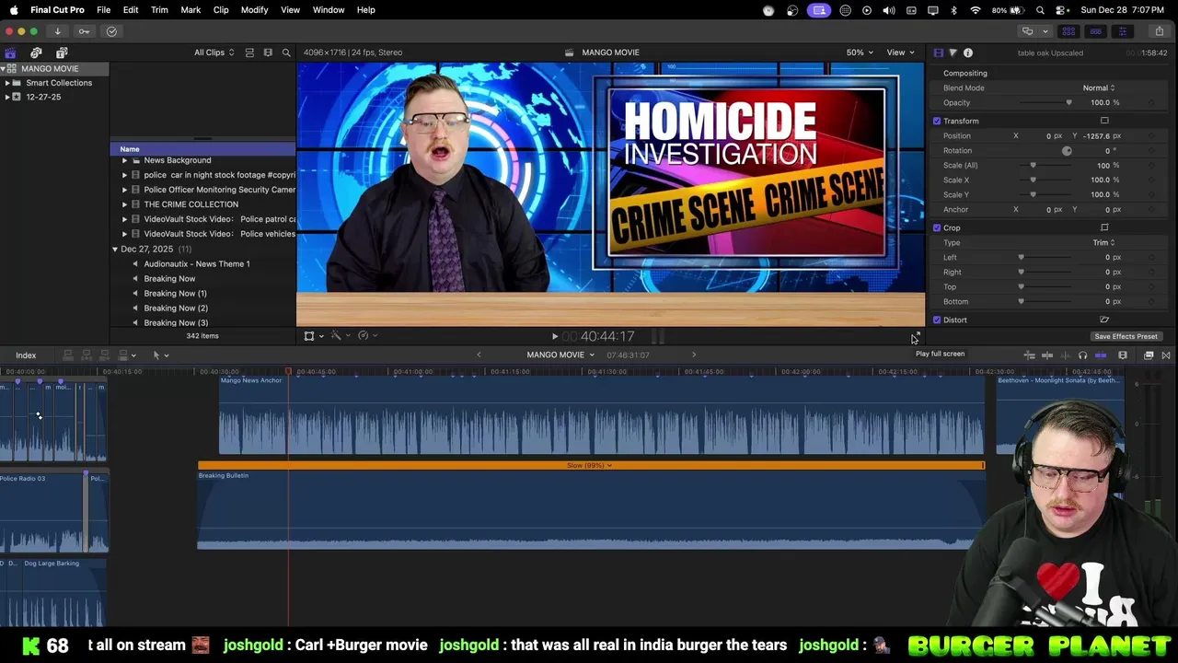The width and height of the screenshot is (1178, 663).
Task: Select Audionautix - News Theme 1 clip
Action: click(x=197, y=264)
